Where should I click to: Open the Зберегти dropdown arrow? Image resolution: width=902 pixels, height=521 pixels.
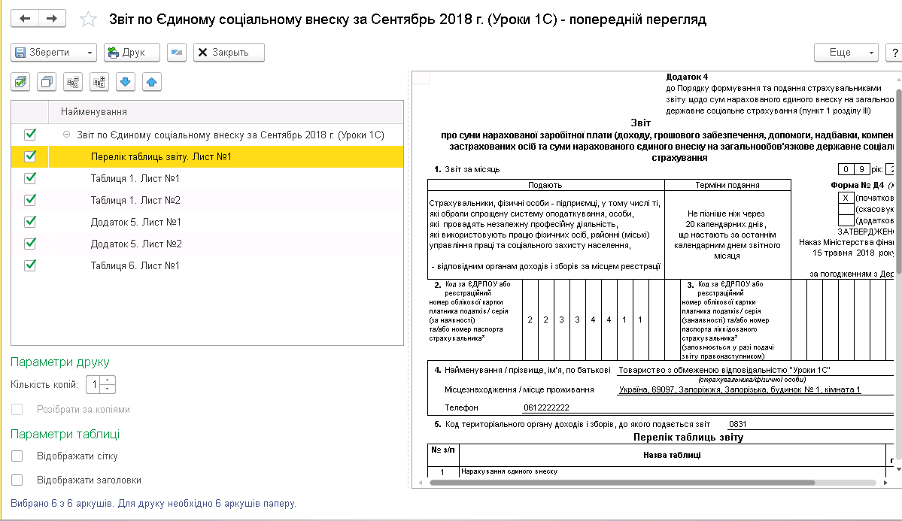click(x=90, y=53)
